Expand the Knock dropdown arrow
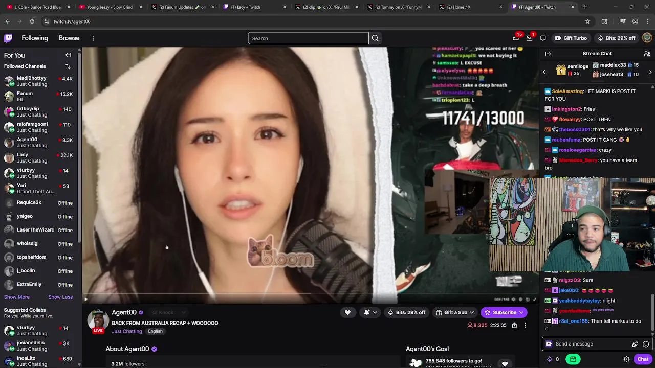The height and width of the screenshot is (368, 655). click(x=183, y=312)
